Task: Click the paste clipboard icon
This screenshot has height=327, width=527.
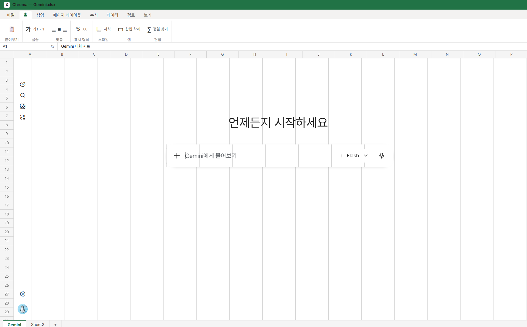Action: [12, 29]
